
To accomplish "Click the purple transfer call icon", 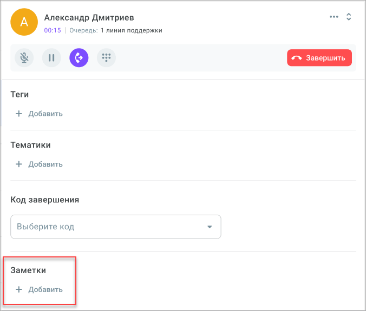I will click(x=79, y=57).
